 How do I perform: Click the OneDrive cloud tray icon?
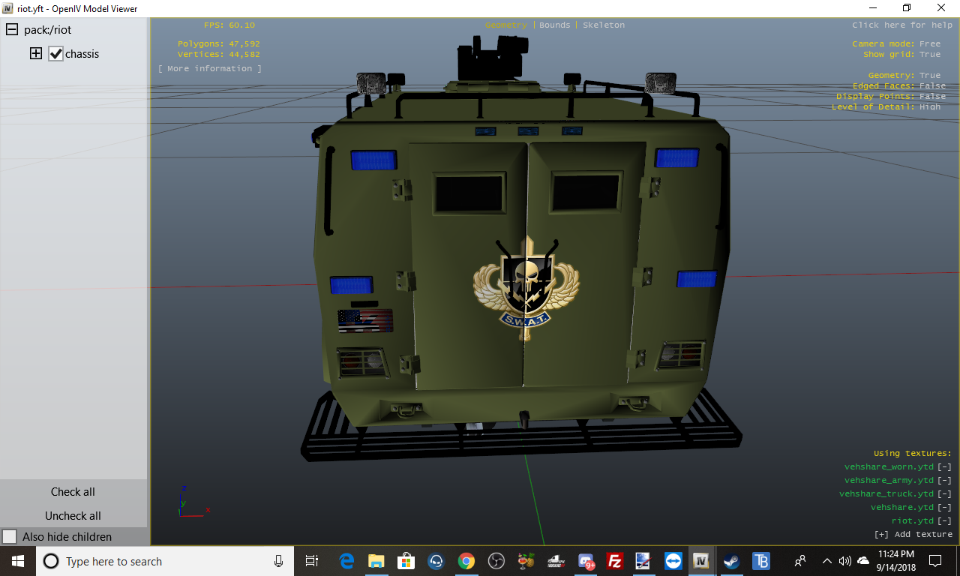point(862,561)
